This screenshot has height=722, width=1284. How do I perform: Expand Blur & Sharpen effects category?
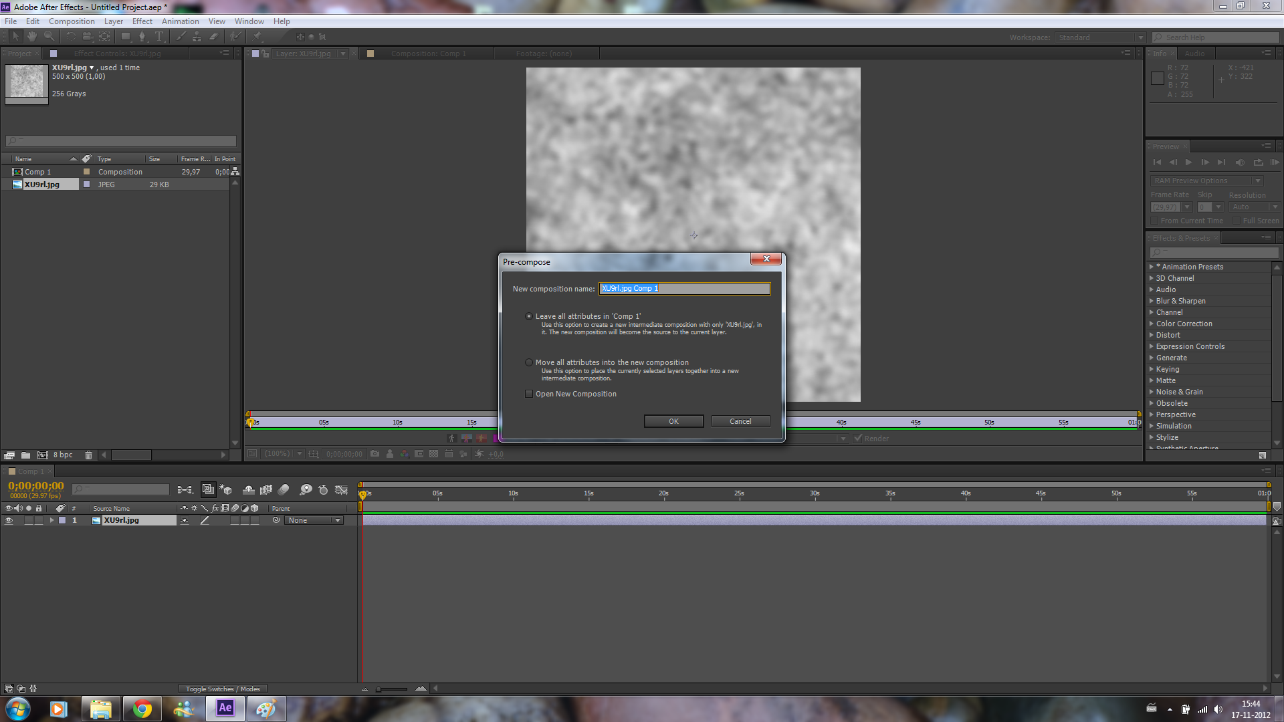[1152, 301]
